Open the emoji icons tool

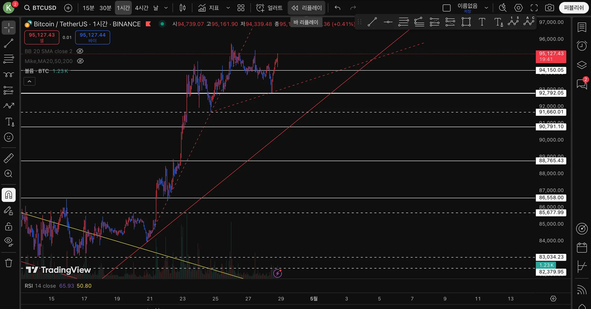click(x=9, y=137)
